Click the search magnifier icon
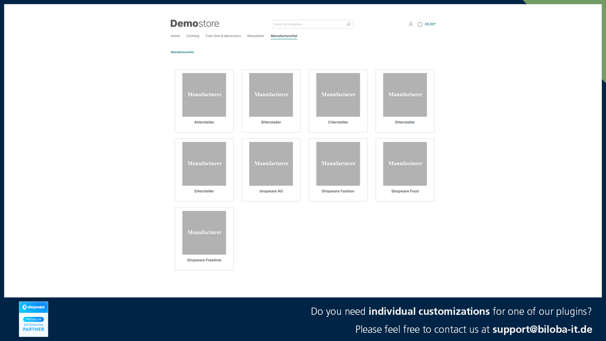This screenshot has width=606, height=341. point(348,24)
